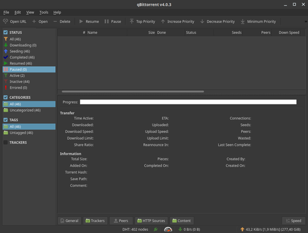Screen dimensions: 308x233
Task: Sort by the Seeds column header
Action: click(228, 33)
